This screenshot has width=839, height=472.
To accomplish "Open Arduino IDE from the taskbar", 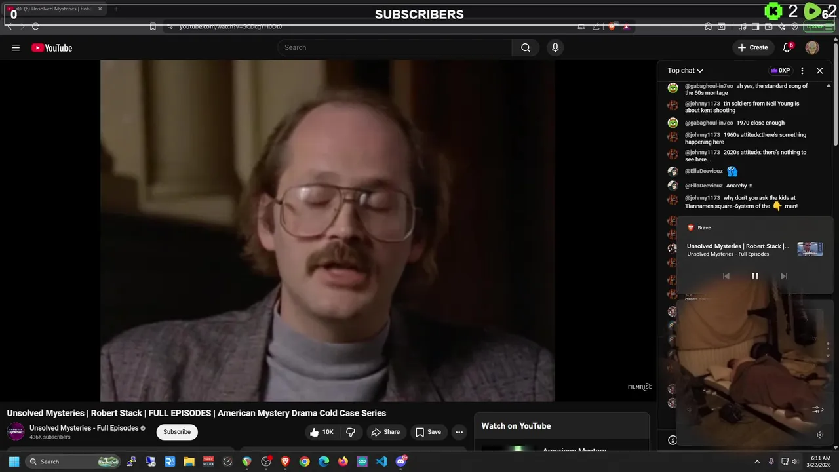I will 362,462.
